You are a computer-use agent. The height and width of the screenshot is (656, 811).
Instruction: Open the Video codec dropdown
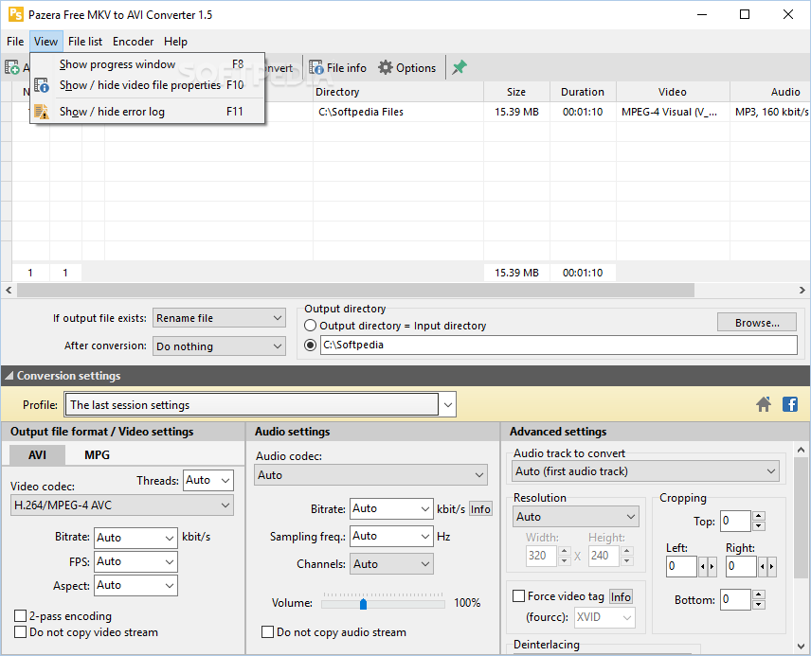pyautogui.click(x=122, y=505)
